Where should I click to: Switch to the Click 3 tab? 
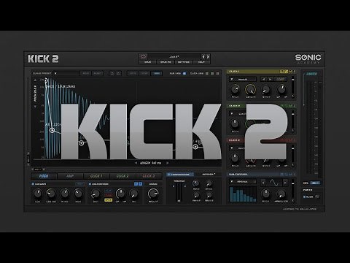coord(149,176)
